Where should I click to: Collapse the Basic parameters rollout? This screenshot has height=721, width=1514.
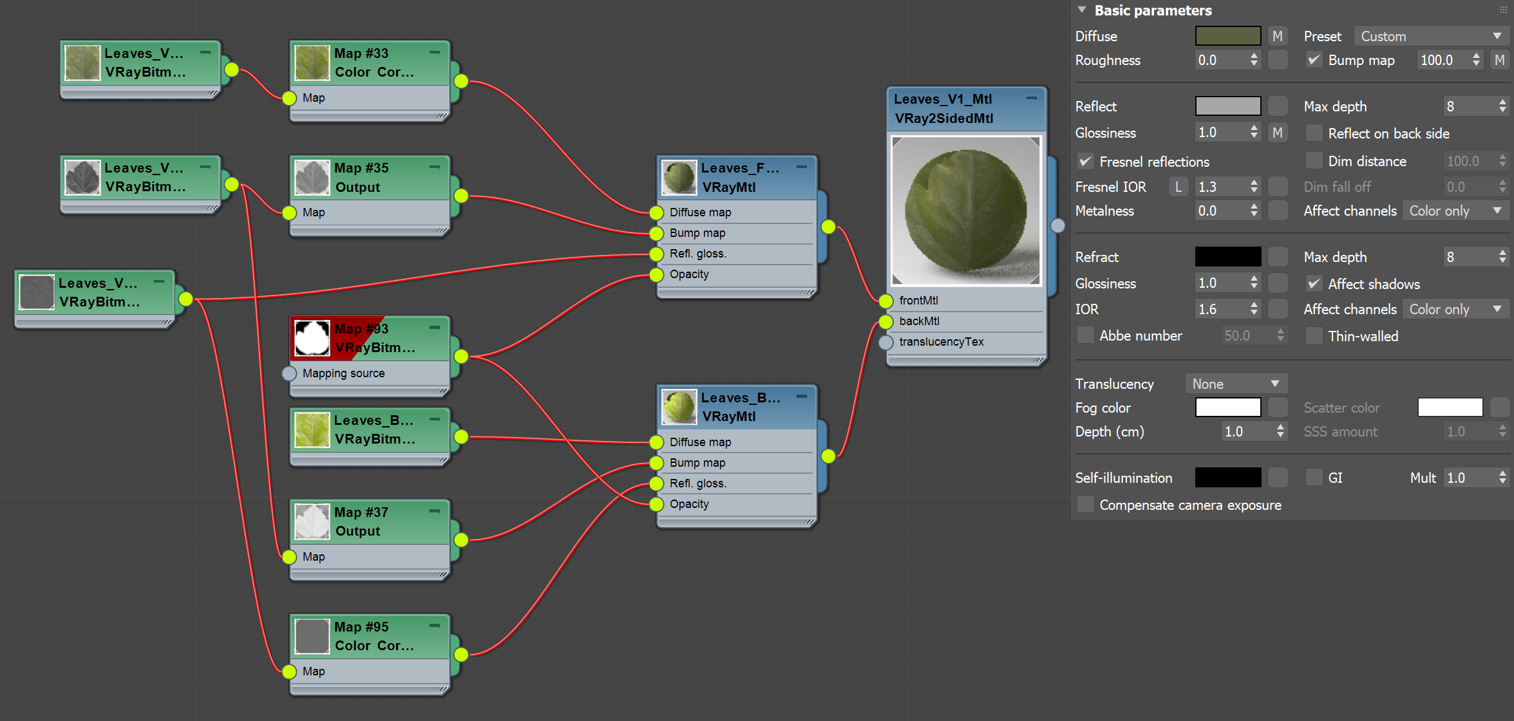[x=1081, y=10]
